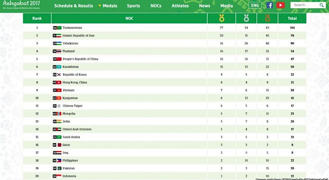Open the Schedule & Results menu
The width and height of the screenshot is (329, 180).
(73, 6)
